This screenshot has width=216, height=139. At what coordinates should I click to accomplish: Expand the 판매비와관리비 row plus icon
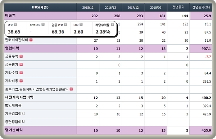click(x=31, y=40)
